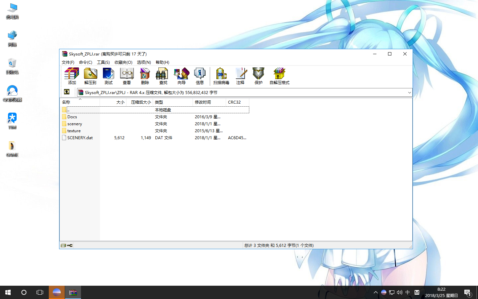Sort by 类型 column header
Screen dimensions: 478x299
(173, 102)
